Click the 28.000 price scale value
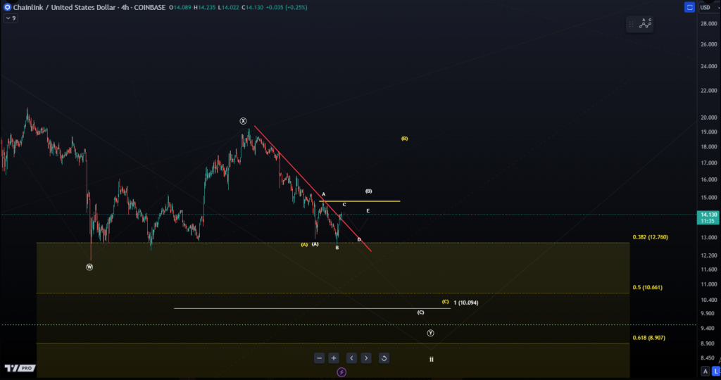 click(x=708, y=23)
